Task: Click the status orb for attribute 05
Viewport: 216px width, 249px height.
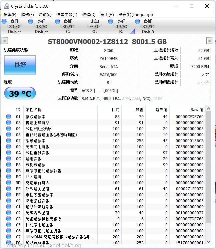Action: [9, 135]
